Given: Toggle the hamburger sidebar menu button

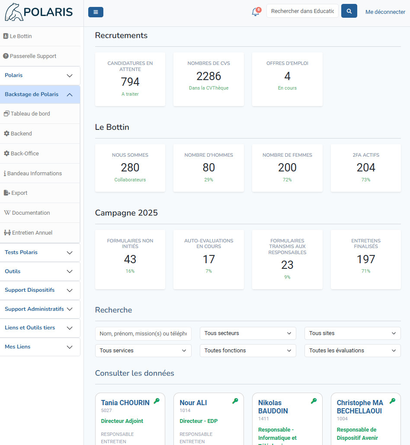Looking at the screenshot, I should (x=96, y=12).
